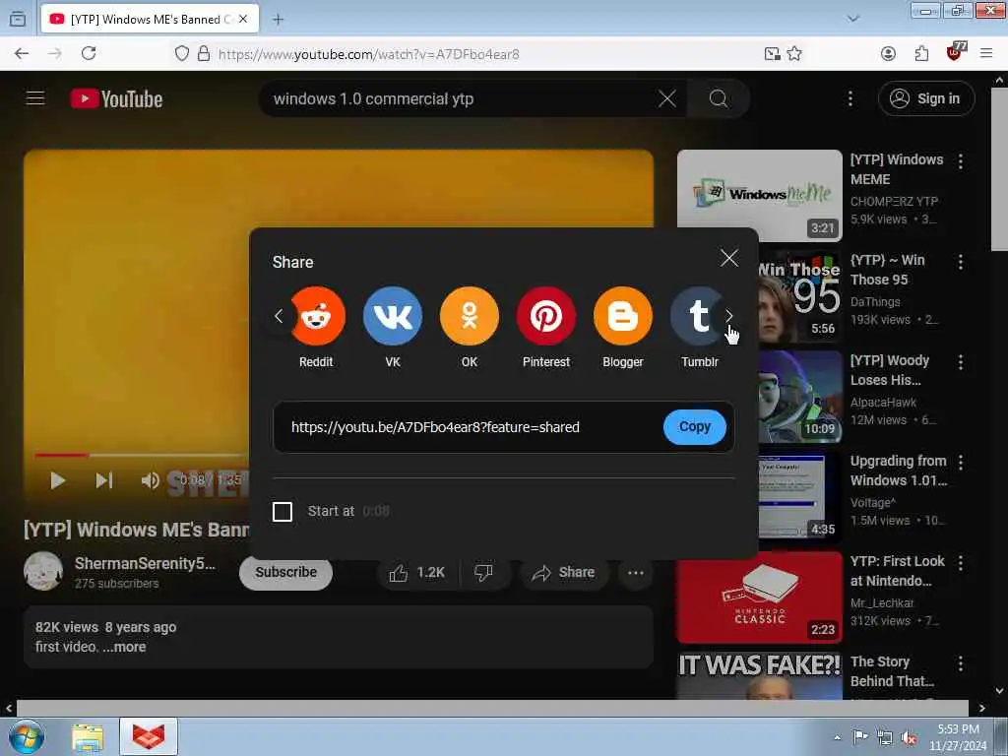Open options menu for Windows MEME video
The height and width of the screenshot is (756, 1008).
(961, 161)
